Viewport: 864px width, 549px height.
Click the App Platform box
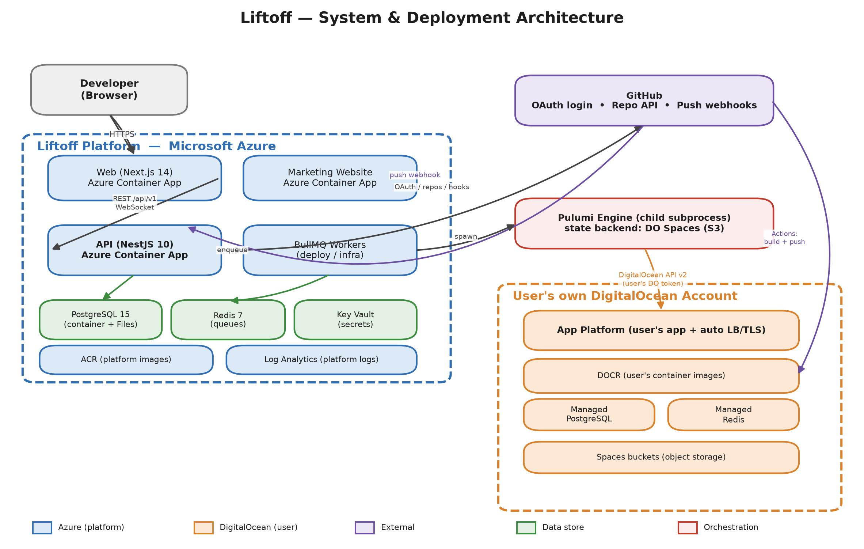[x=661, y=330]
